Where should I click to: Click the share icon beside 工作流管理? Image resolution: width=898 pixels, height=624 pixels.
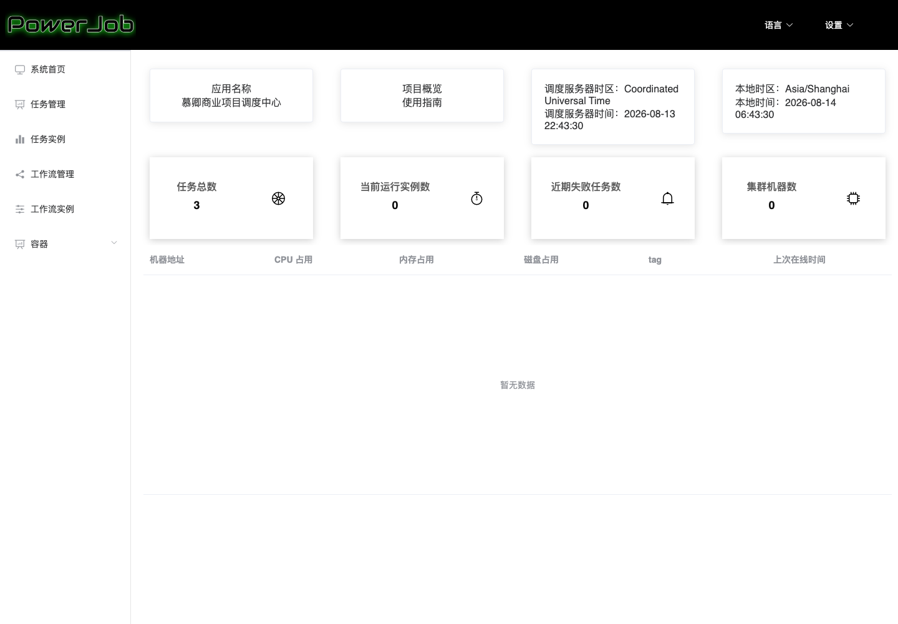click(20, 174)
